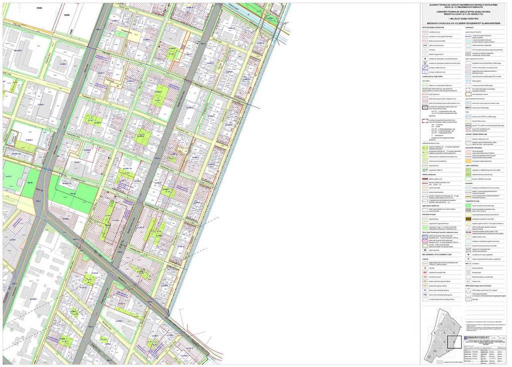
Task: Select the PVK label symbol in legend
Action: (x=425, y=294)
